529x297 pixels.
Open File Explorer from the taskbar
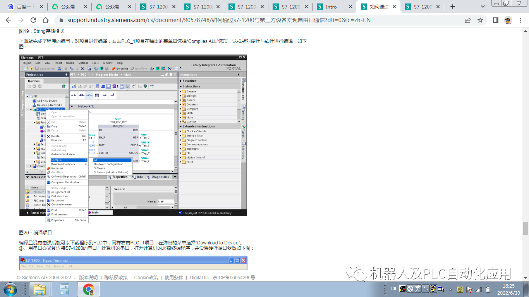[40, 289]
